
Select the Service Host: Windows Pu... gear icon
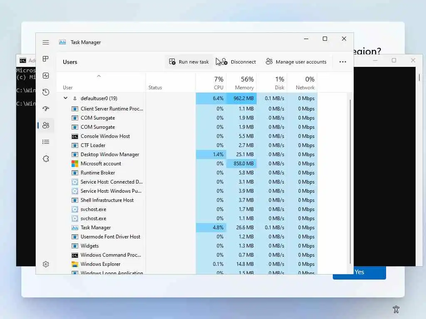click(75, 191)
